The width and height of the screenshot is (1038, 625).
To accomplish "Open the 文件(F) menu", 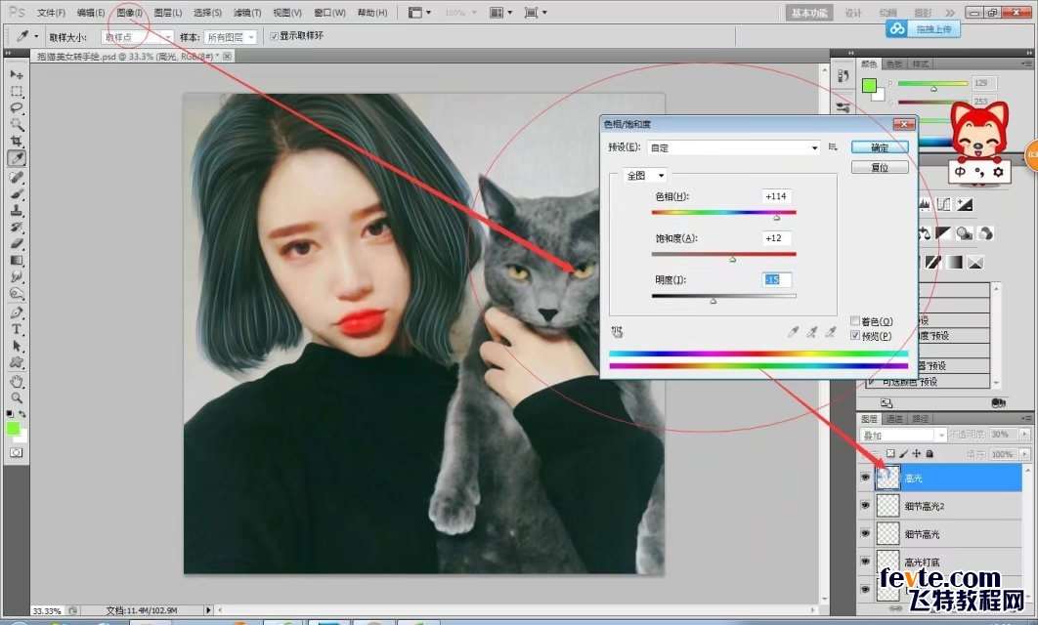I will pyautogui.click(x=51, y=13).
